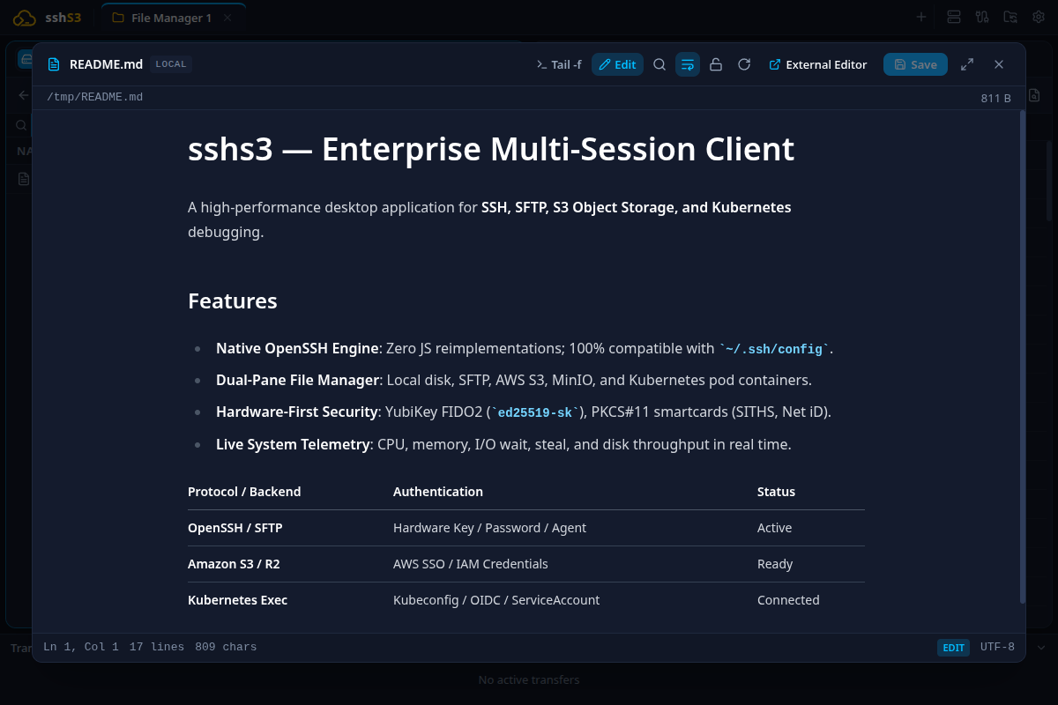Screen dimensions: 1058x705
Task: Add a new tab with plus
Action: tap(921, 17)
